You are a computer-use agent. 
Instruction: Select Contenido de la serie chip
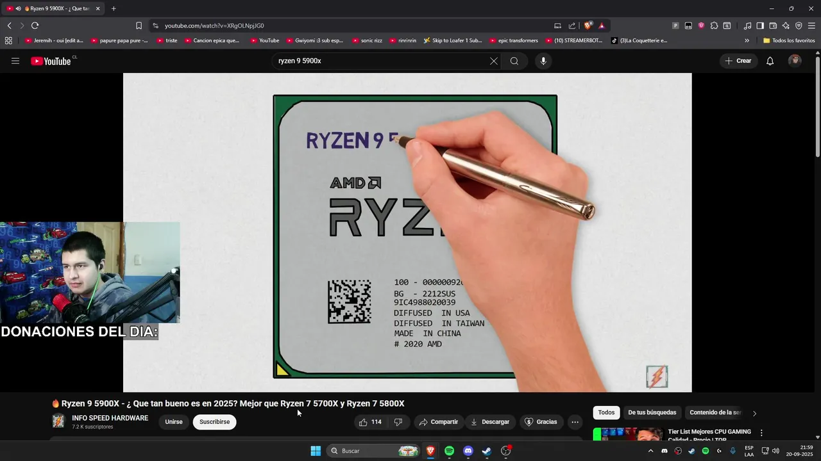point(715,412)
